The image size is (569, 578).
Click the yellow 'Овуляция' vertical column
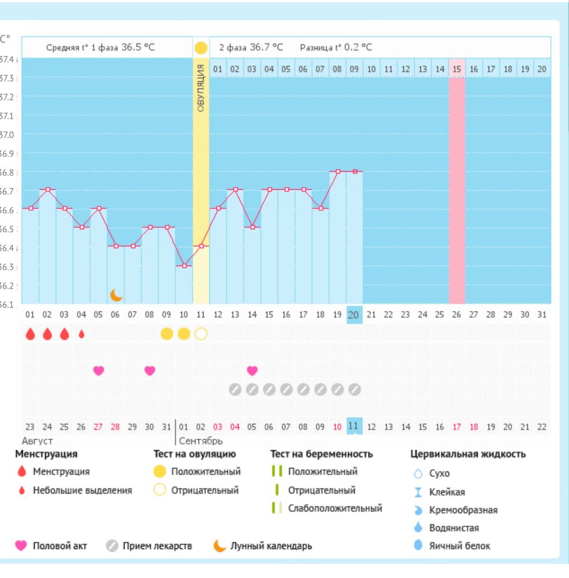[201, 173]
